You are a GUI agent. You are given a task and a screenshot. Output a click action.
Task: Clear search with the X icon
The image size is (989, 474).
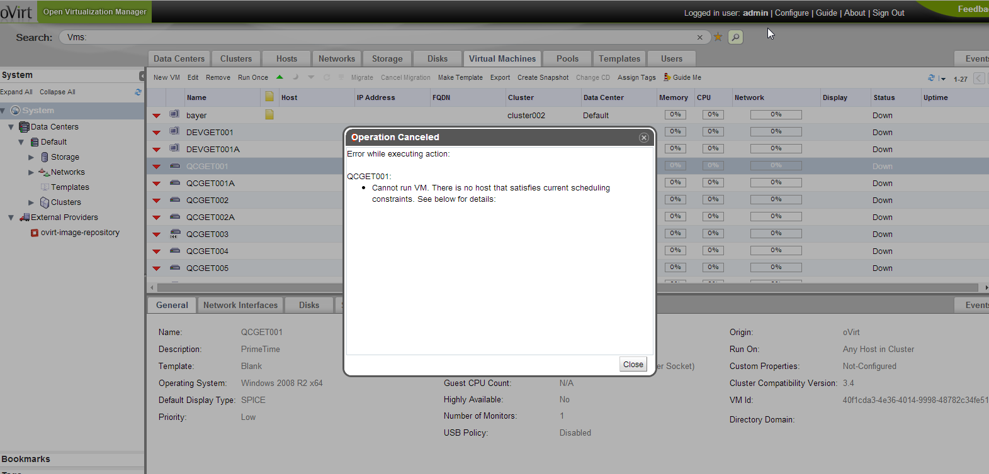click(x=699, y=38)
